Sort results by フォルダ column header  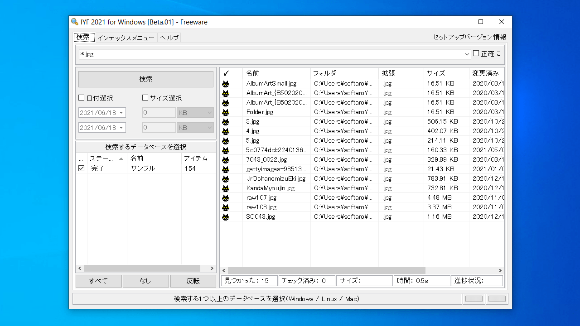(345, 73)
